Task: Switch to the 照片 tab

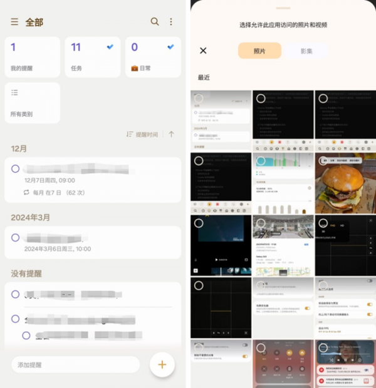Action: point(259,51)
